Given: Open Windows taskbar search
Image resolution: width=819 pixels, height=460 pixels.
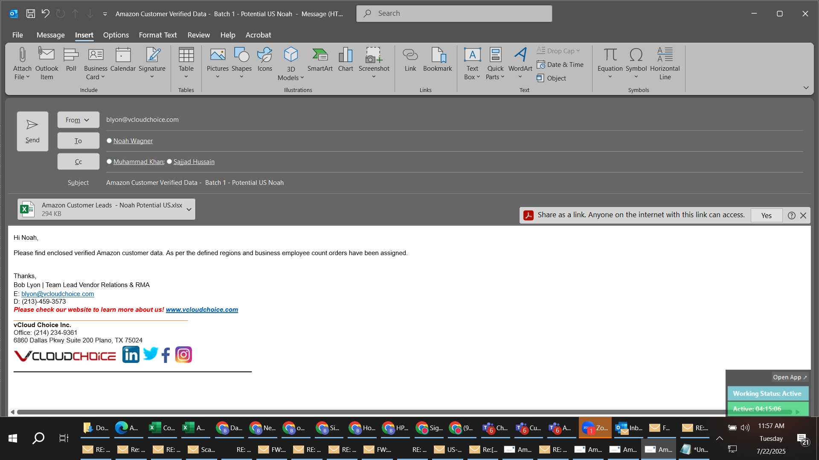Looking at the screenshot, I should point(38,438).
